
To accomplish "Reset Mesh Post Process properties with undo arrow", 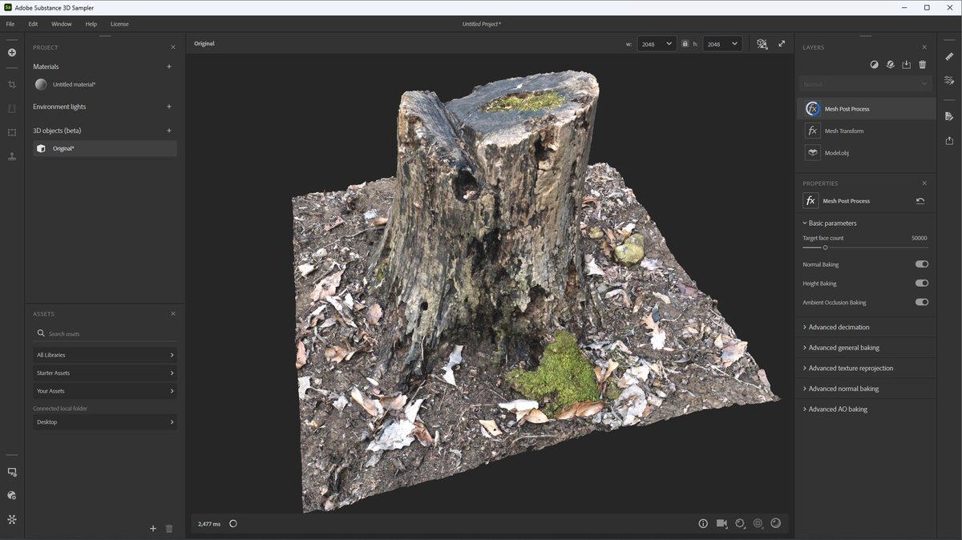I will click(920, 201).
